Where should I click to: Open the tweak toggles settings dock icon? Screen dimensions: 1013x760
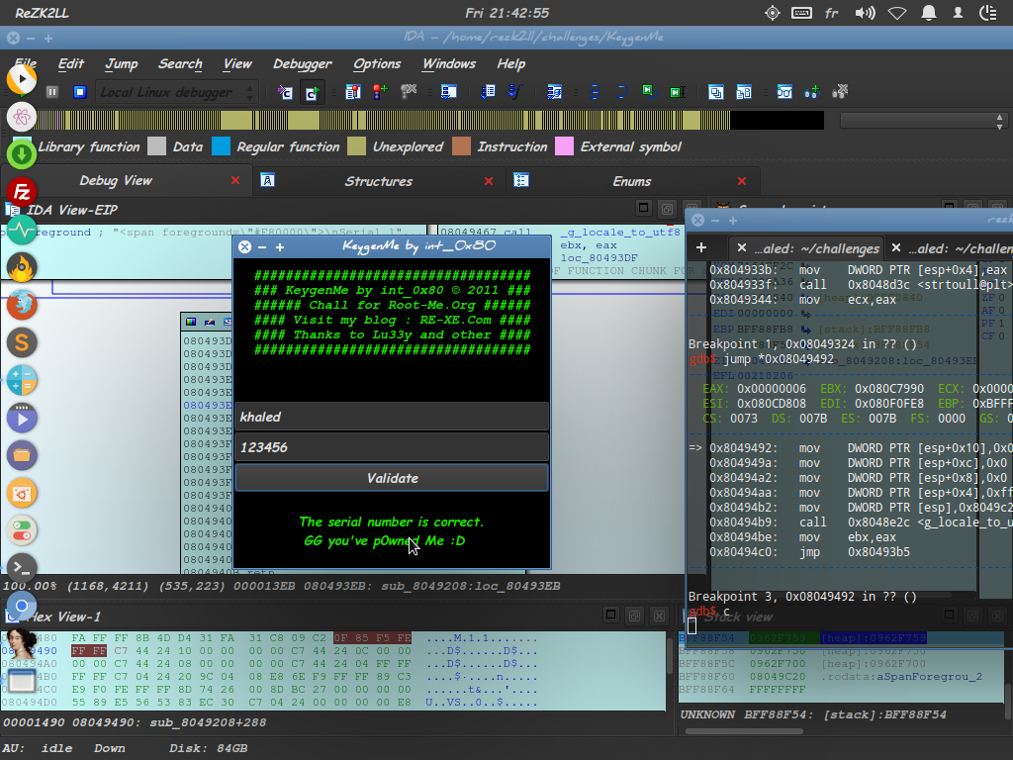tap(22, 530)
